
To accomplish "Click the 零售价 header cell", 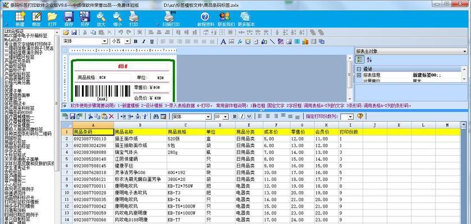I will tap(302, 132).
